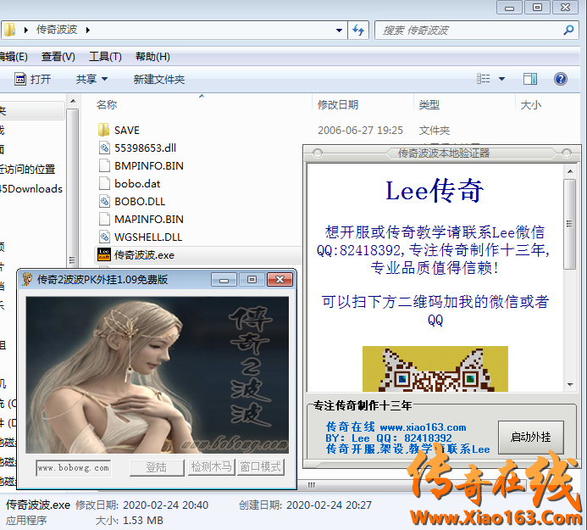Sort files by 名称 column header
This screenshot has height=530, width=587.
pyautogui.click(x=107, y=104)
